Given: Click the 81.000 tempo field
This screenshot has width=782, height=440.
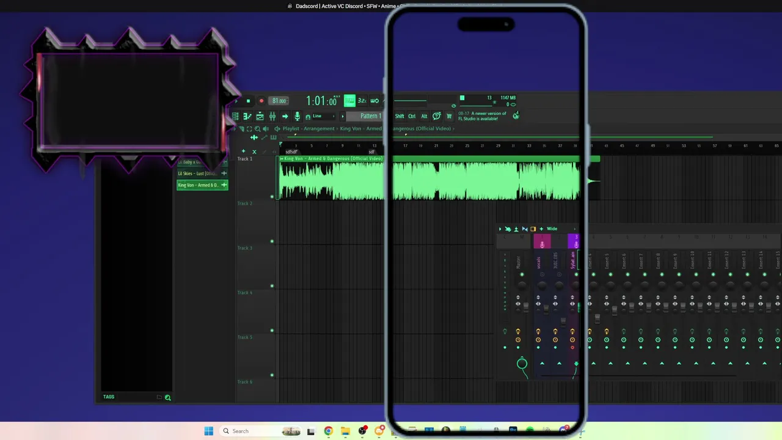Looking at the screenshot, I should tap(279, 101).
